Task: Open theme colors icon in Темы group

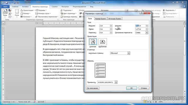Action: tap(10, 10)
